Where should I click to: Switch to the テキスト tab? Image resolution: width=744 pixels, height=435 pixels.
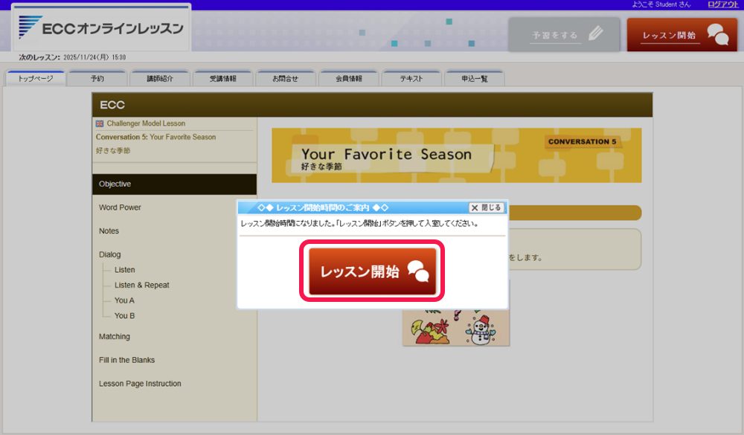[x=411, y=79]
